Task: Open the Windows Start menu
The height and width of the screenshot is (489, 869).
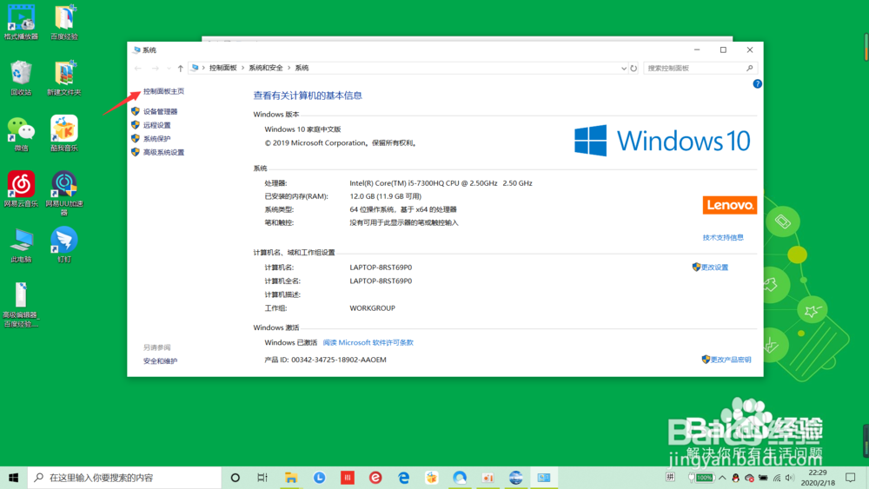Action: (x=13, y=478)
